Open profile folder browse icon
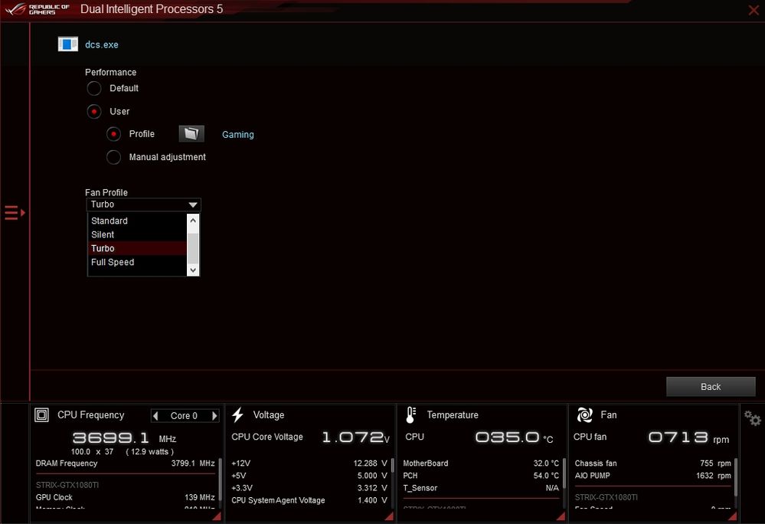The image size is (765, 524). 191,134
